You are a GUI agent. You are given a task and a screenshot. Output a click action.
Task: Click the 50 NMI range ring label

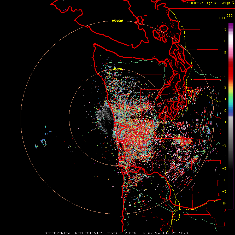[117, 69]
